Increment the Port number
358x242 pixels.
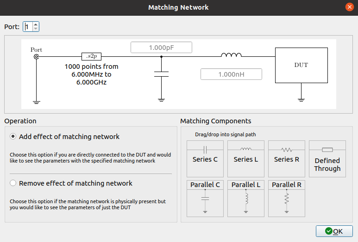(x=36, y=24)
